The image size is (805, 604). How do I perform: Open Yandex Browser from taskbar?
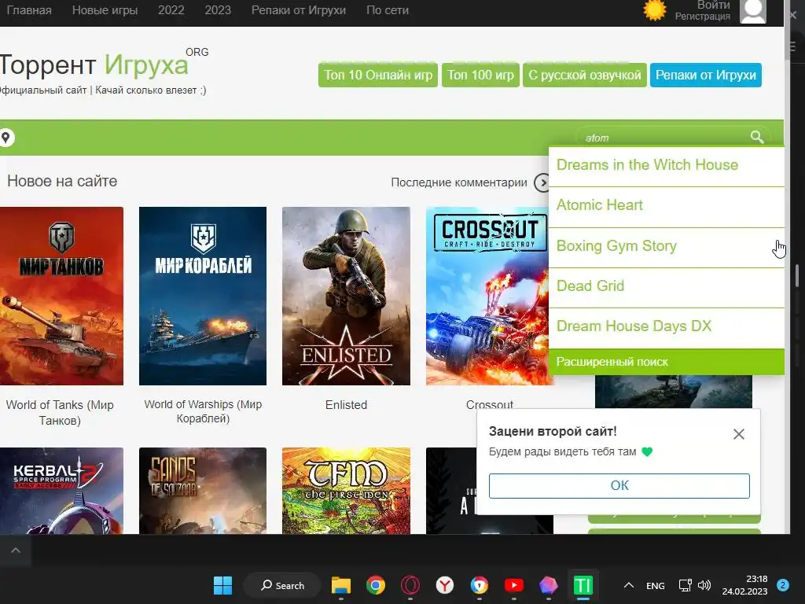pyautogui.click(x=445, y=585)
